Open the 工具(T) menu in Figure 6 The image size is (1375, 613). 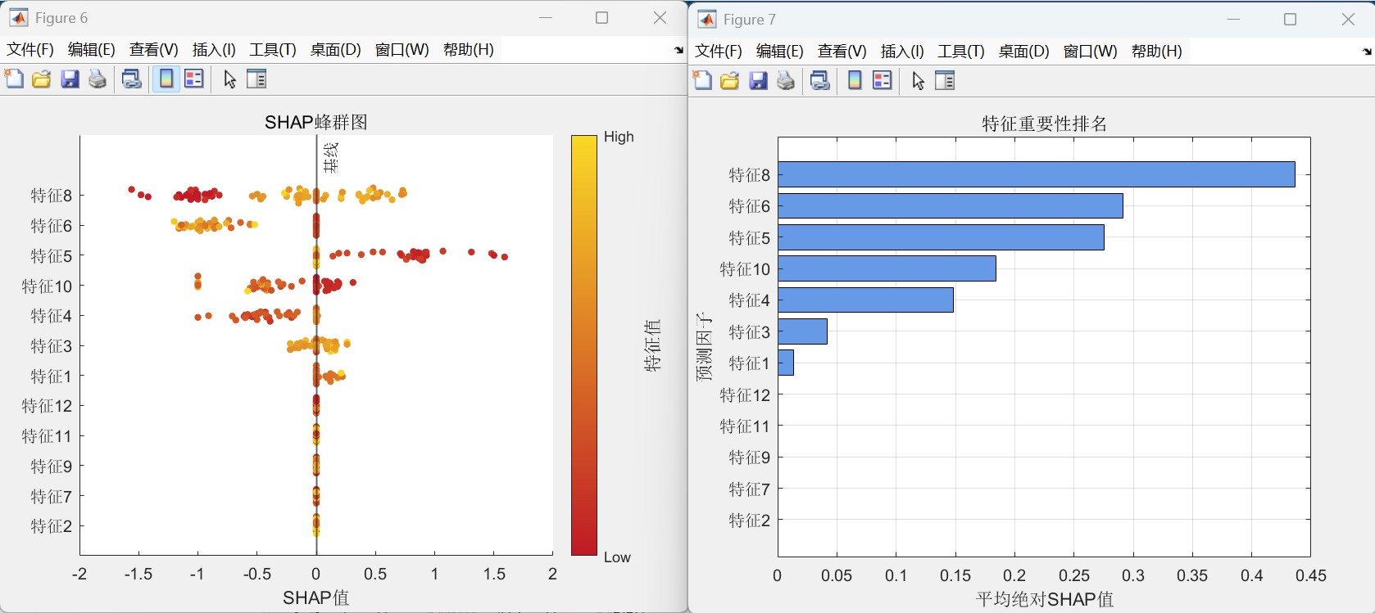272,50
